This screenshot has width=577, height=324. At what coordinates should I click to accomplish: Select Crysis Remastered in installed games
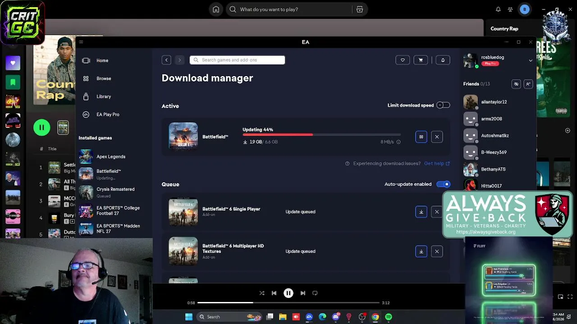[x=114, y=192]
